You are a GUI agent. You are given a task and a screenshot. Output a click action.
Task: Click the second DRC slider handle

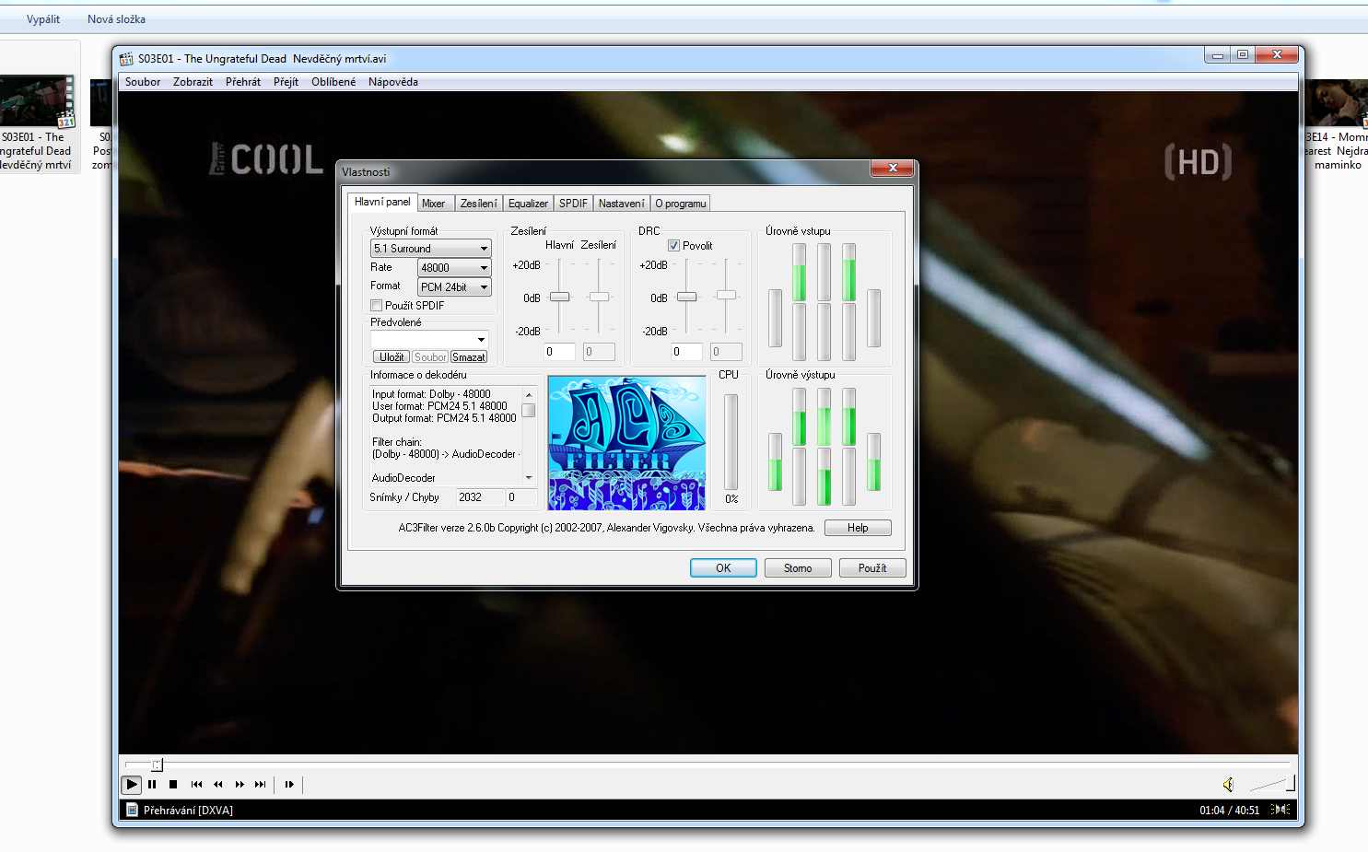point(727,295)
